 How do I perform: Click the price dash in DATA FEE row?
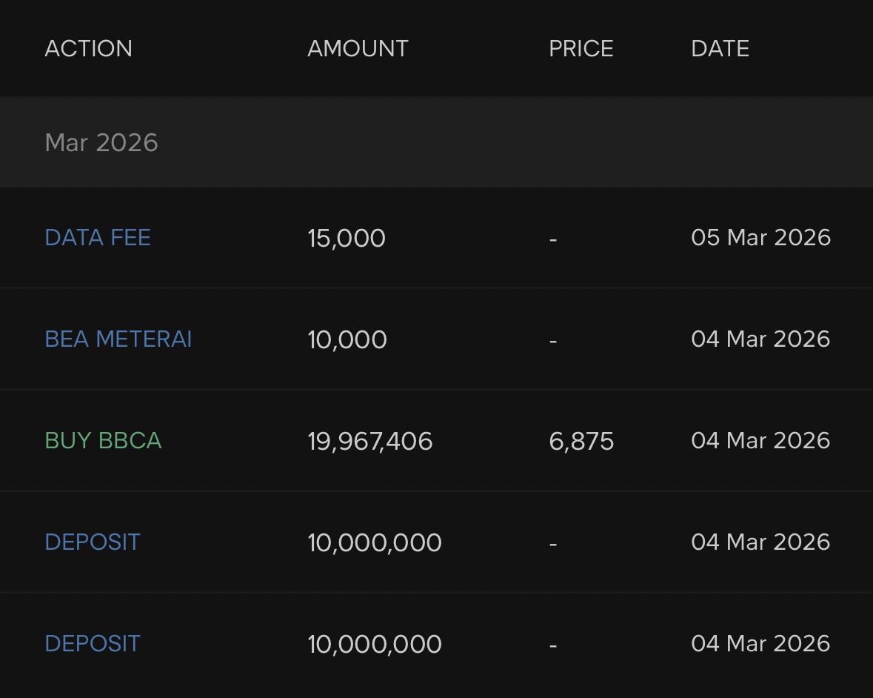553,239
